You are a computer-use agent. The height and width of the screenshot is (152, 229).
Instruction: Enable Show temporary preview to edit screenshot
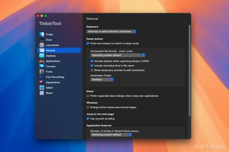pyautogui.click(x=92, y=70)
